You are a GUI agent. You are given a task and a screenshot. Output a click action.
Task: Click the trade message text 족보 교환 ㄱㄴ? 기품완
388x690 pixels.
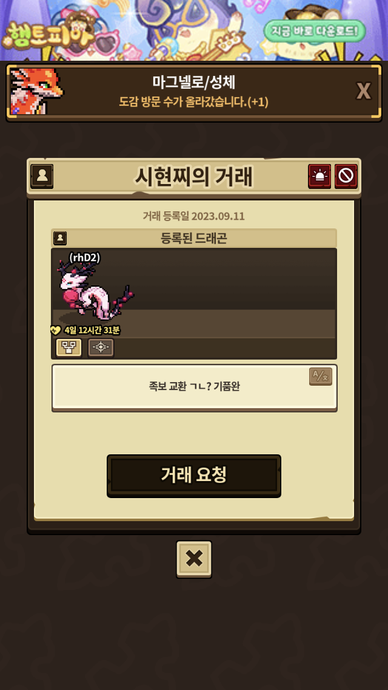click(x=194, y=386)
